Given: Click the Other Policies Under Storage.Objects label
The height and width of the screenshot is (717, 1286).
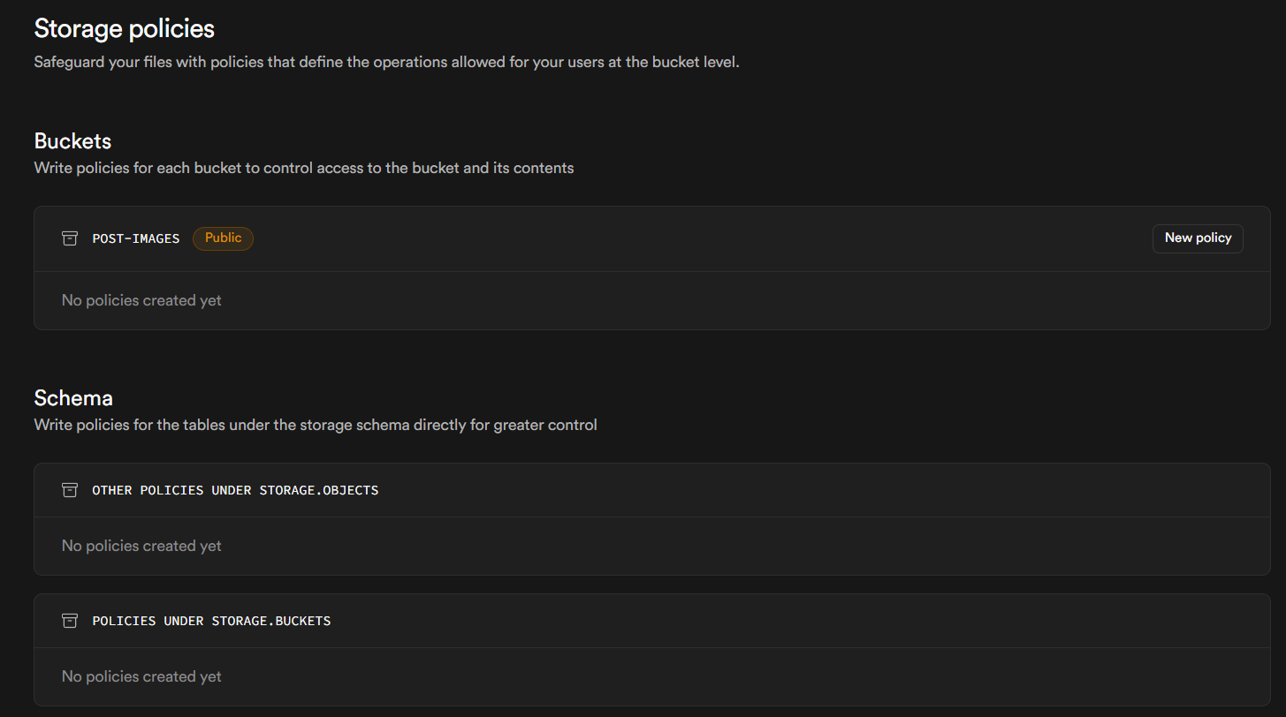Looking at the screenshot, I should pyautogui.click(x=235, y=490).
